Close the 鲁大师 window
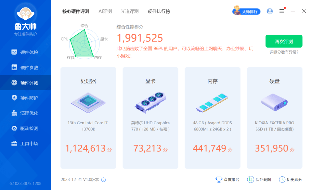 click(x=304, y=11)
